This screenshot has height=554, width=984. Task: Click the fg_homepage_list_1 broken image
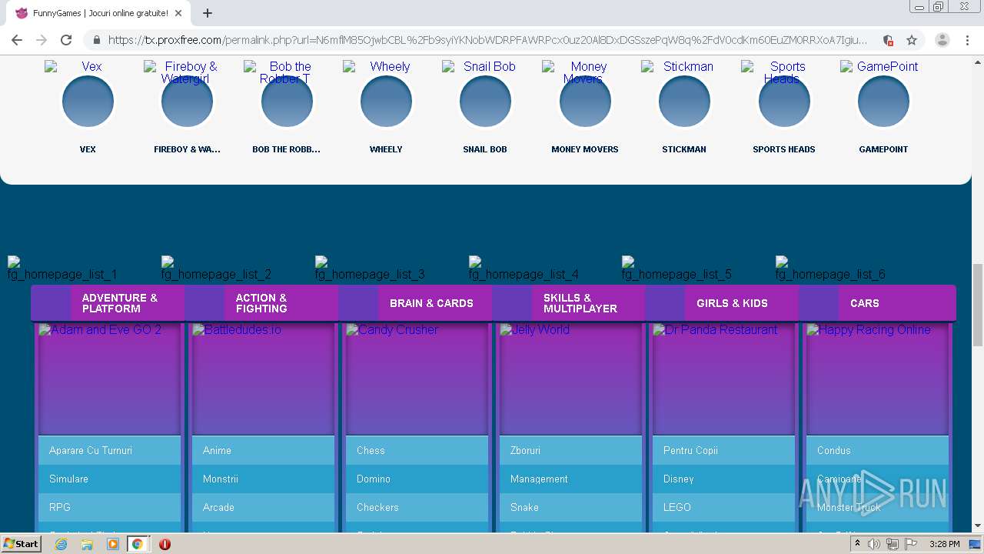(62, 269)
